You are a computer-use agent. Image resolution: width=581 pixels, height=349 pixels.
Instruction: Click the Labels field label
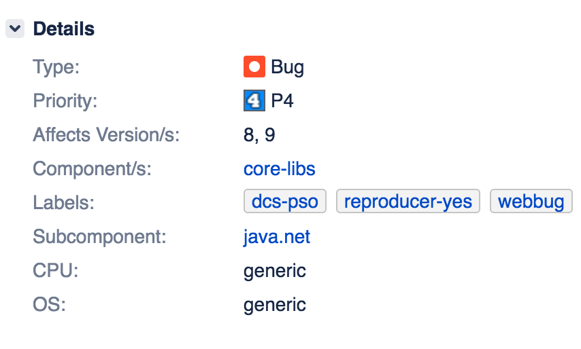coord(63,203)
